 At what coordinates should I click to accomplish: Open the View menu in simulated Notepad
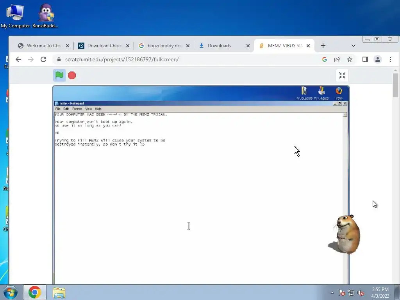(x=89, y=109)
